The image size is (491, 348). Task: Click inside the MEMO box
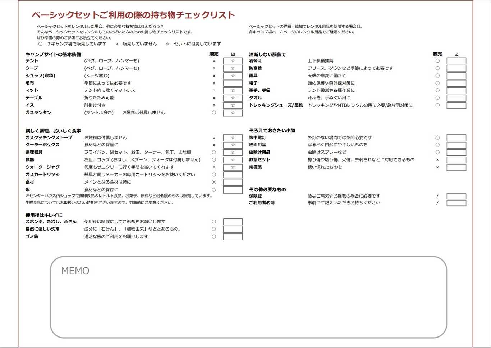click(x=248, y=302)
